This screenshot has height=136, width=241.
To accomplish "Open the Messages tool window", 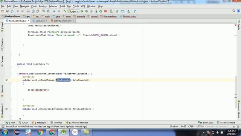I will [39, 122].
